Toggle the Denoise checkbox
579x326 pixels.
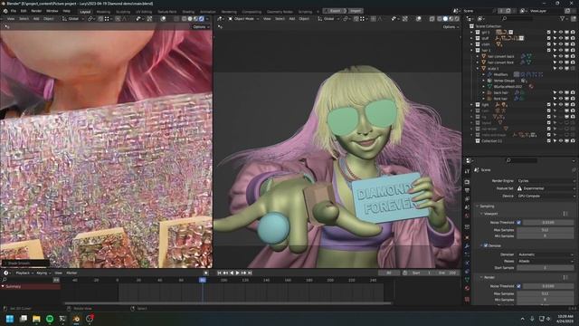(486, 245)
